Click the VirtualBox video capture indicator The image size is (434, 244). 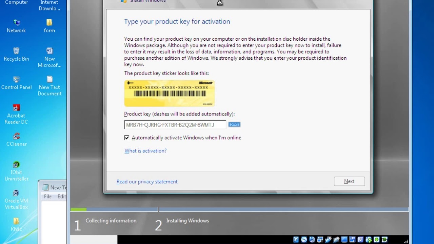[352, 240]
